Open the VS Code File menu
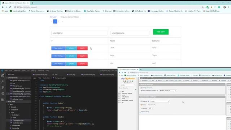This screenshot has height=130, width=231. click(x=6, y=71)
